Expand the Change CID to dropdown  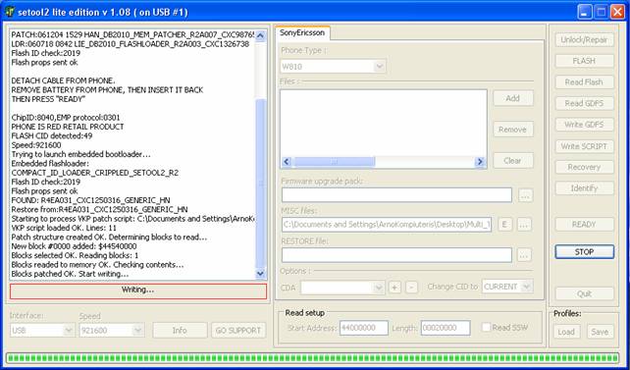(x=527, y=287)
